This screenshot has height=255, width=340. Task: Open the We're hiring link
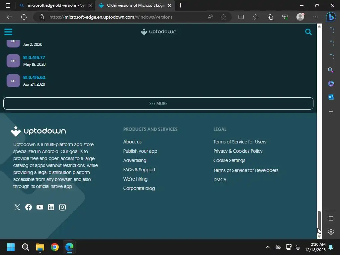(135, 179)
